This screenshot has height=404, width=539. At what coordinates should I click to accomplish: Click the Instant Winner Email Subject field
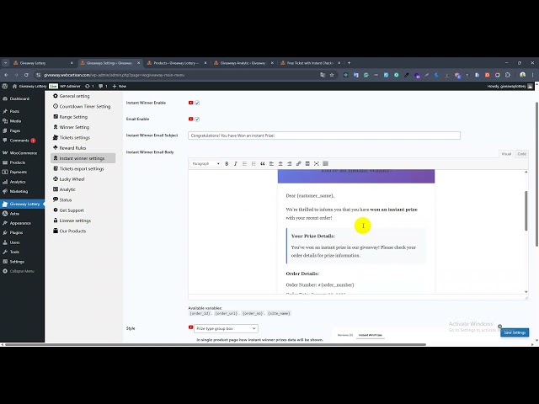[x=324, y=136]
